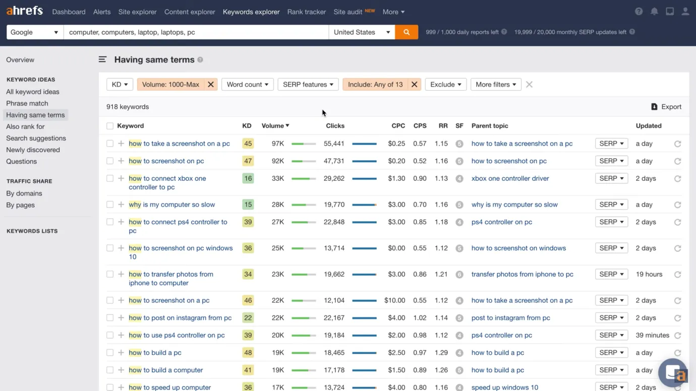Expand the KD filter dropdown
The image size is (696, 391).
coord(120,85)
